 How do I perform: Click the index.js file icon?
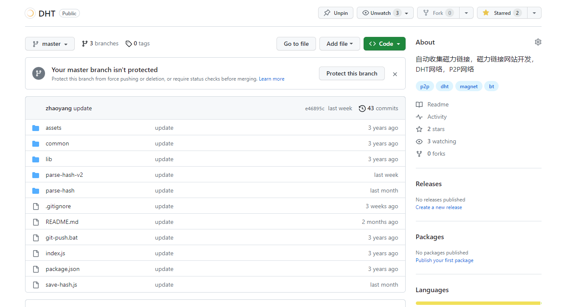pyautogui.click(x=36, y=254)
